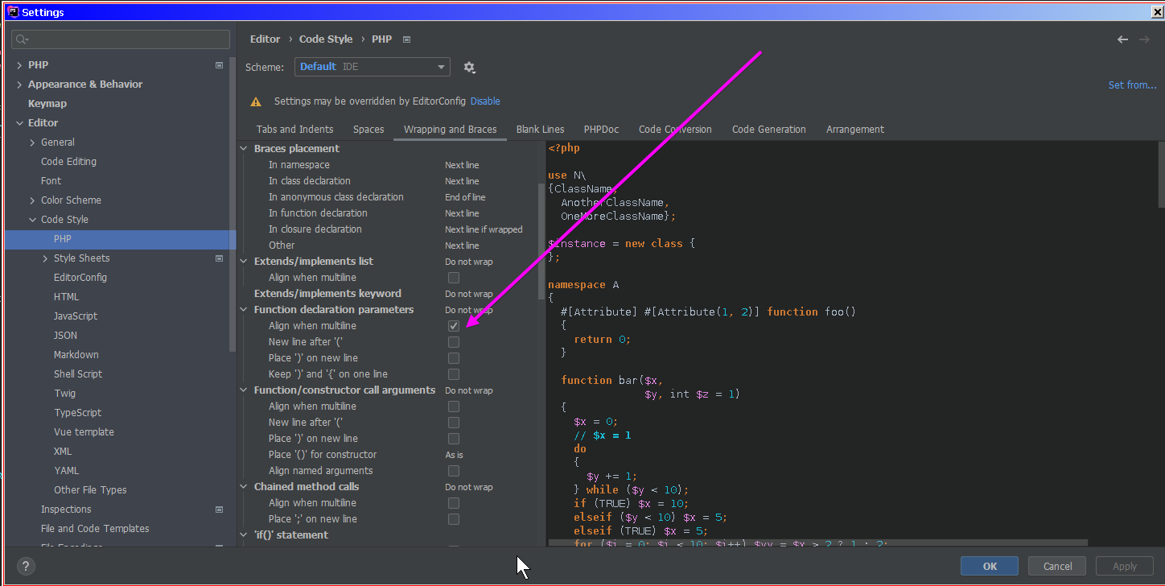Viewport: 1165px width, 586px height.
Task: Click the Apply button
Action: 1125,566
